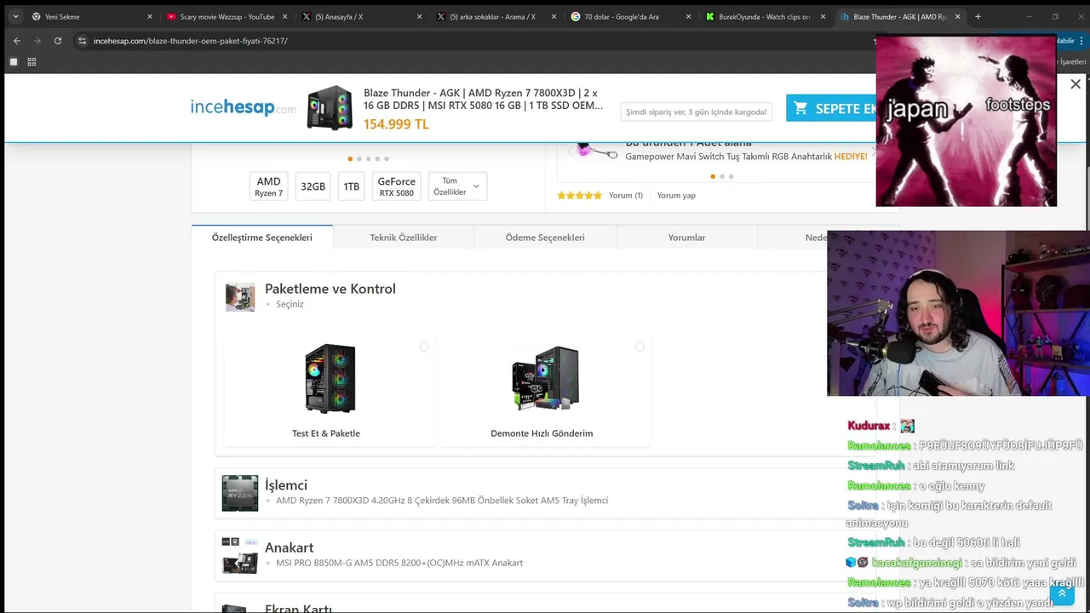Expand the Paketleme ve Kontrol heading
Image resolution: width=1090 pixels, height=613 pixels.
pos(330,289)
